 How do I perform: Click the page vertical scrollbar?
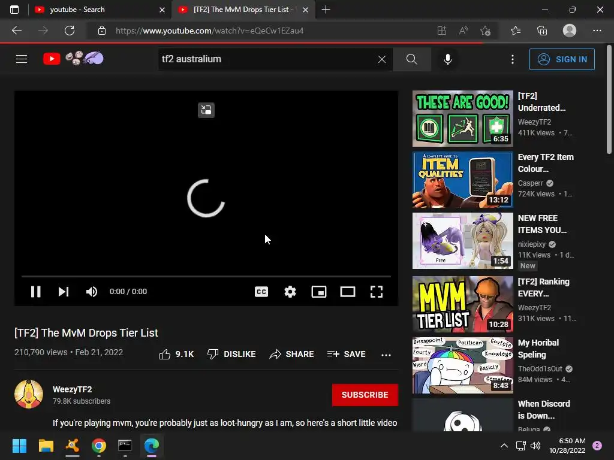tap(609, 99)
